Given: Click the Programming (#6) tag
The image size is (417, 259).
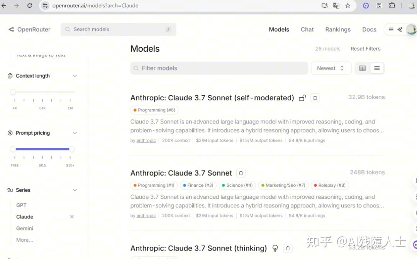Looking at the screenshot, I should tap(154, 110).
